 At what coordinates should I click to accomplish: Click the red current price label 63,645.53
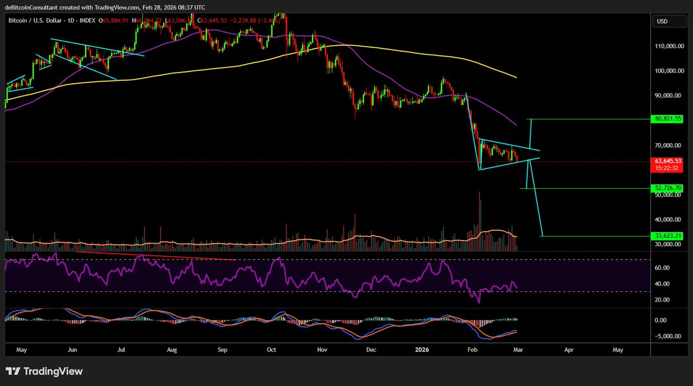click(x=668, y=160)
